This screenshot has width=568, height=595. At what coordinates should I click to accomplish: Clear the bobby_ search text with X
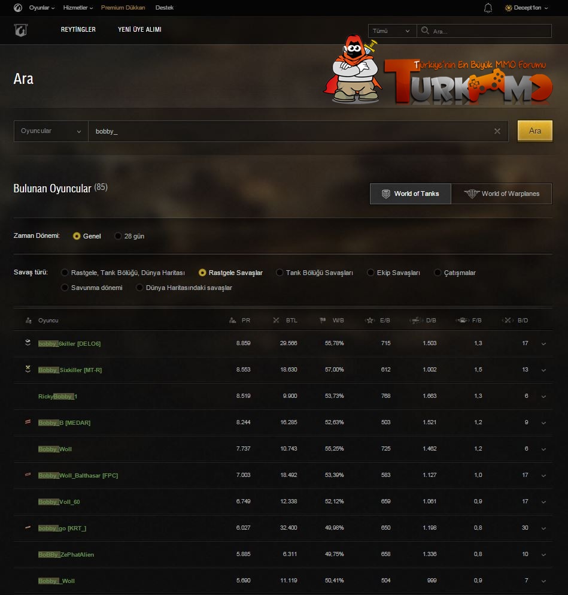(x=497, y=131)
